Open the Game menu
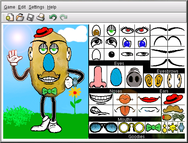Viewport: 188px width, 143px height. click(x=10, y=7)
